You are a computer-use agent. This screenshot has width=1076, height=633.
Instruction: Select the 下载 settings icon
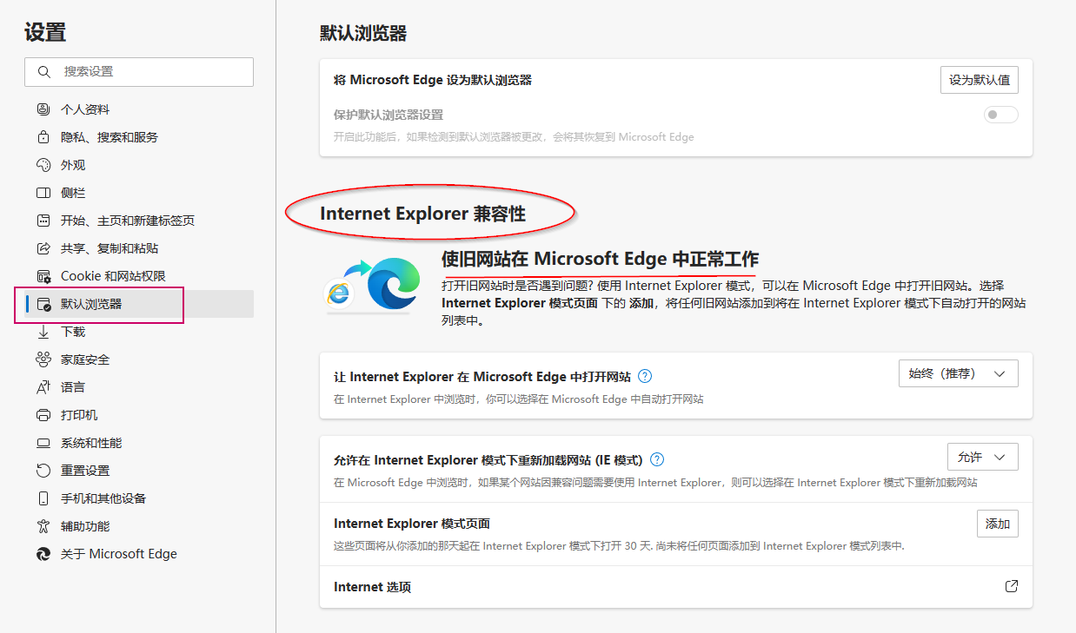[x=43, y=331]
